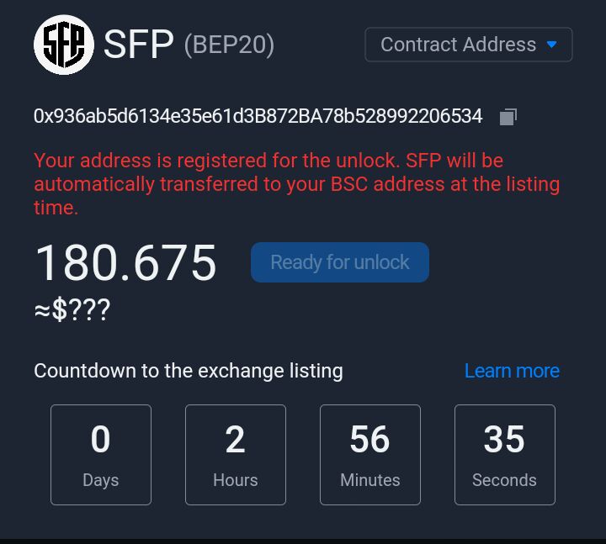Image resolution: width=606 pixels, height=544 pixels.
Task: Open the Learn more link
Action: click(512, 371)
